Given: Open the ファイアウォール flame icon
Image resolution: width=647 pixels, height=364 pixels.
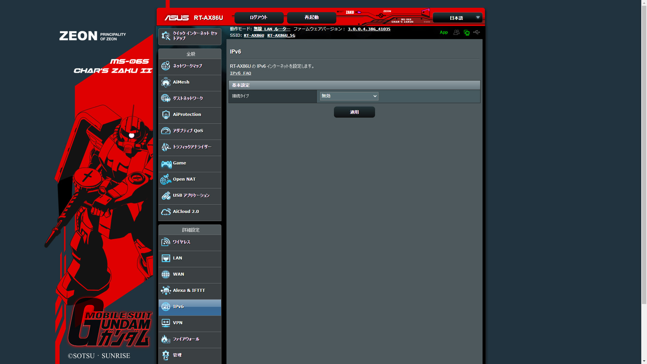Looking at the screenshot, I should tap(166, 339).
